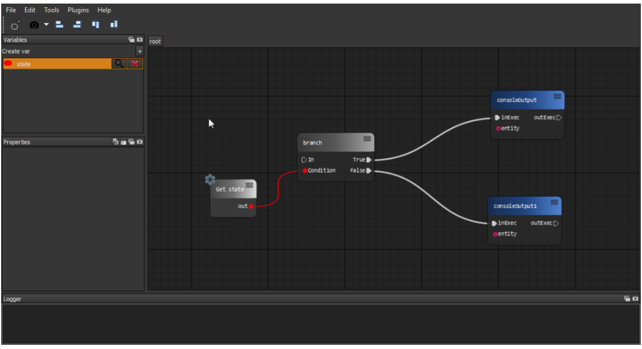Screen dimensions: 642x349
Task: Add a new variable with plus button
Action: 140,51
